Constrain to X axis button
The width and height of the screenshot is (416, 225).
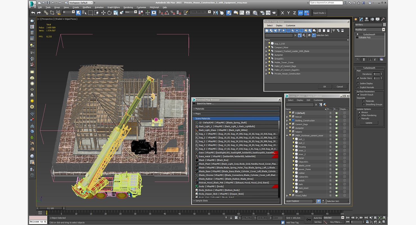pyautogui.click(x=282, y=13)
